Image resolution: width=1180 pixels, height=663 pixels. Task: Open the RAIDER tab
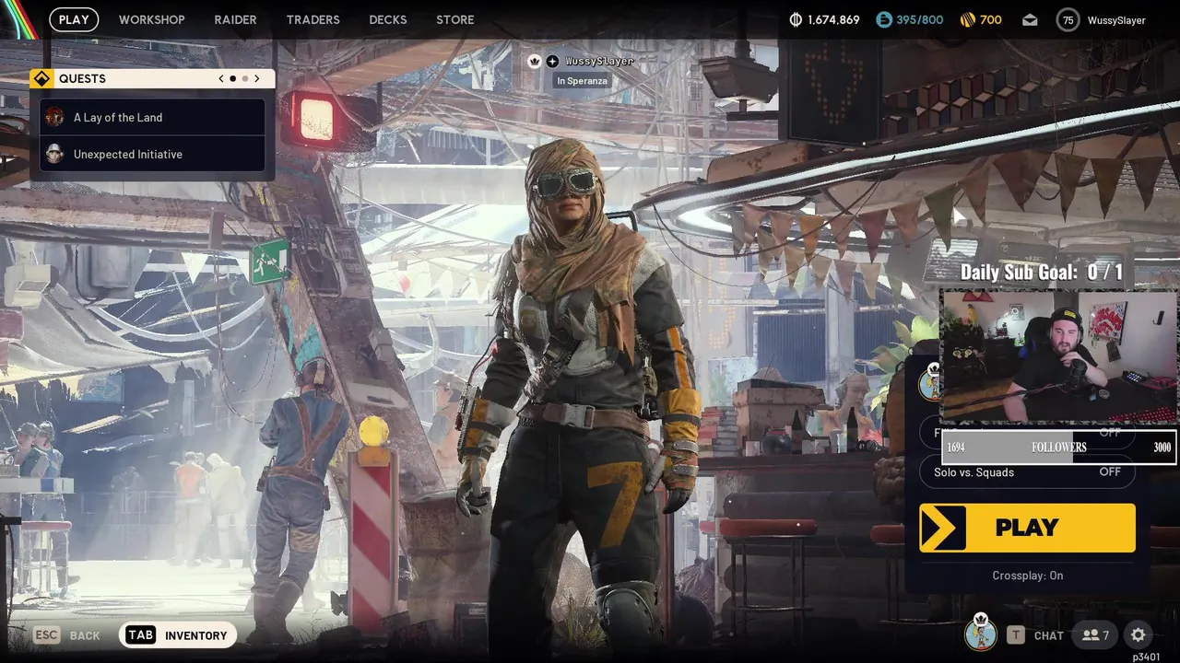coord(235,19)
